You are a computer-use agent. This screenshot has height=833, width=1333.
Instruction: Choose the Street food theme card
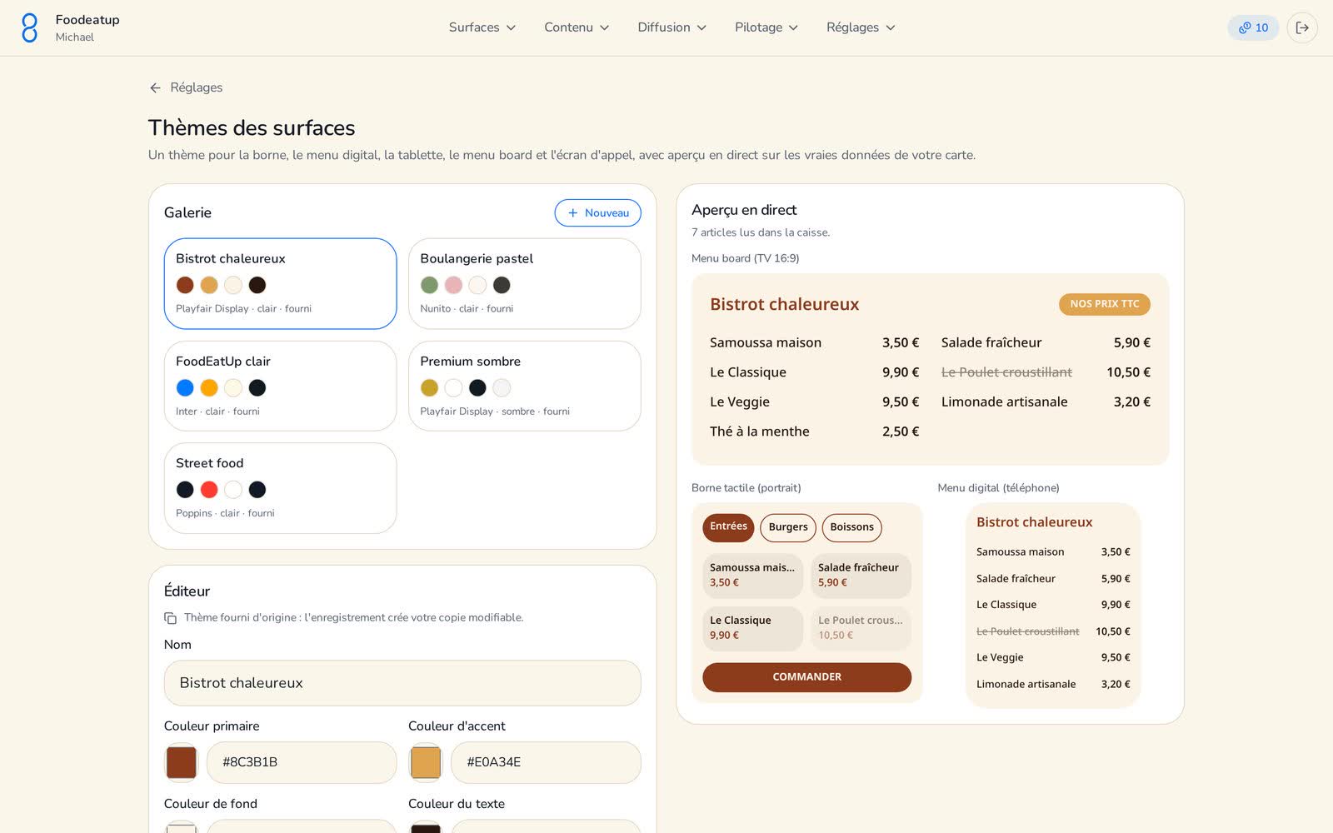[280, 488]
